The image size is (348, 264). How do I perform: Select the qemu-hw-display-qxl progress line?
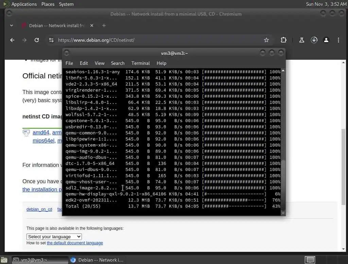173,194
